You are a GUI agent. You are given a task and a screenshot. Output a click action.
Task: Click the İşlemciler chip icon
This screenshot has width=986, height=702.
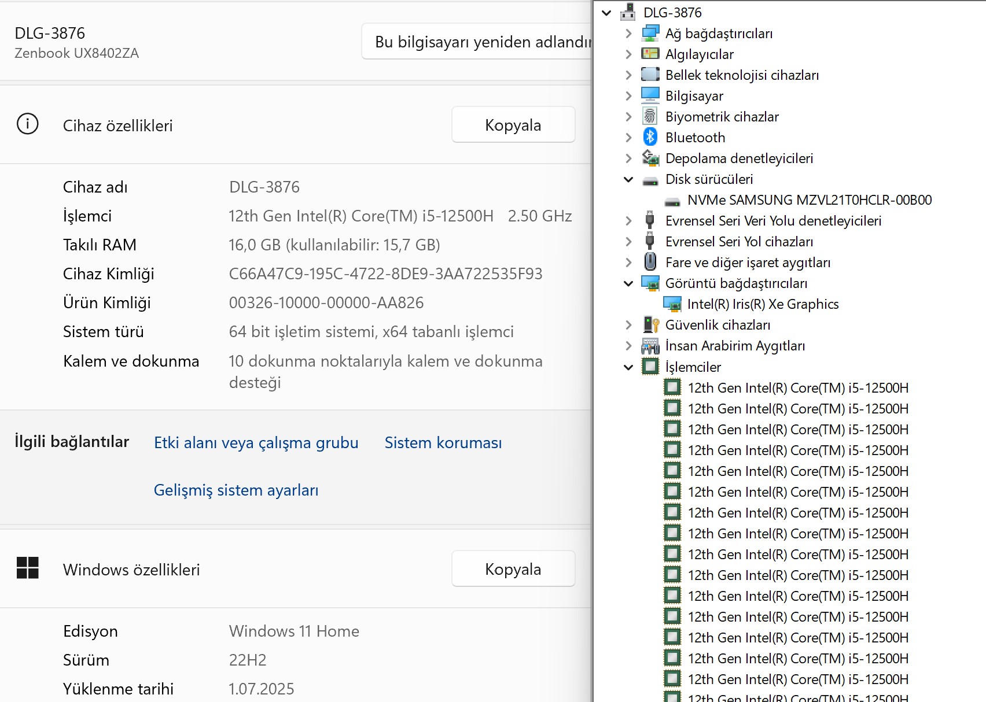pyautogui.click(x=650, y=367)
